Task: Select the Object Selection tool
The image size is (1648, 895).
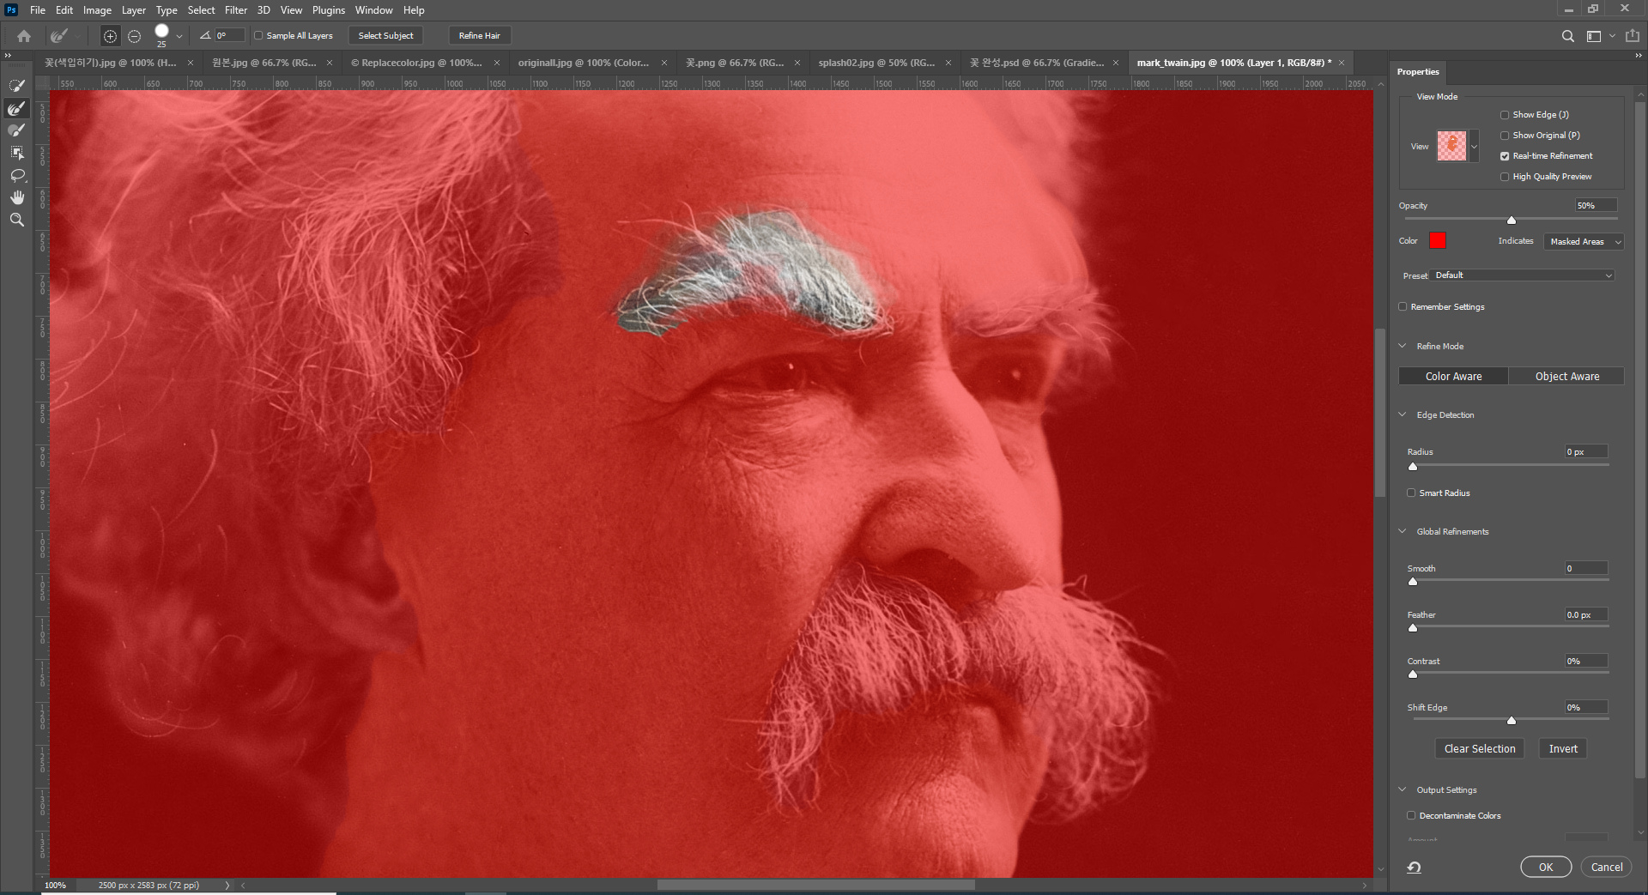Action: pos(16,153)
